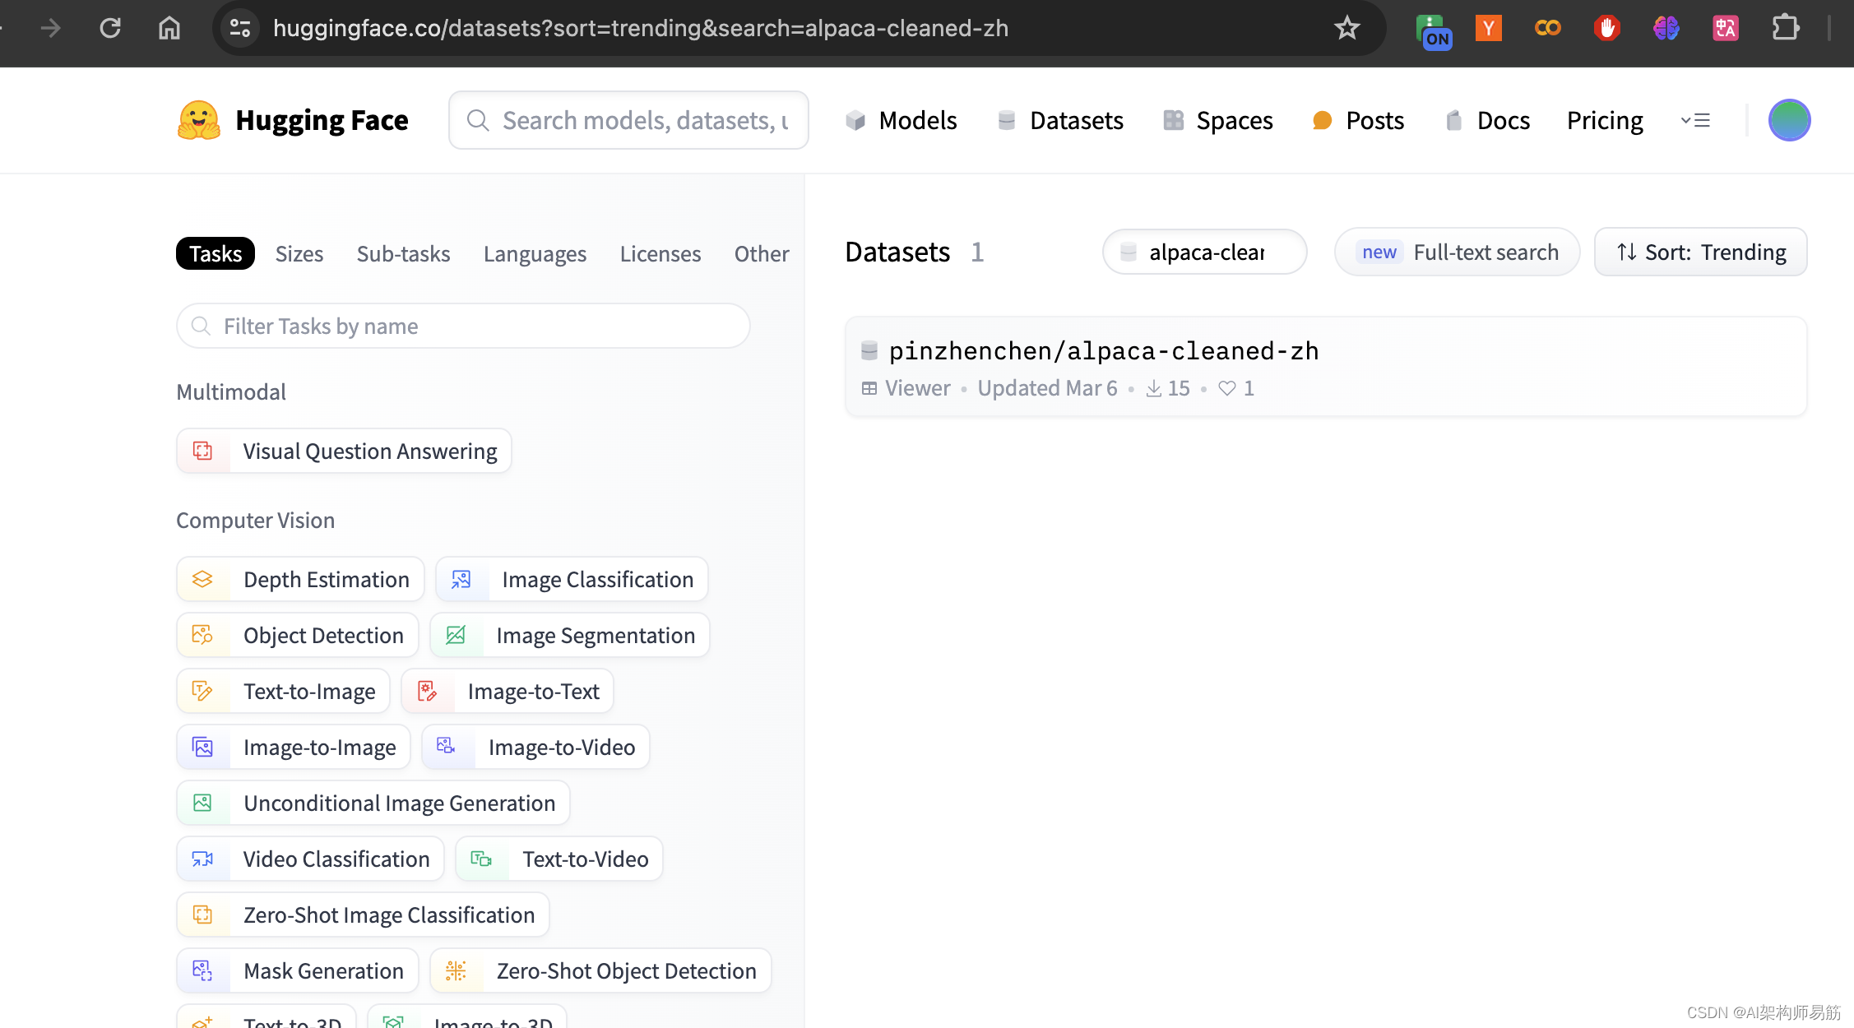This screenshot has width=1854, height=1028.
Task: Click the Updated Mar 6 text
Action: pyautogui.click(x=1047, y=388)
